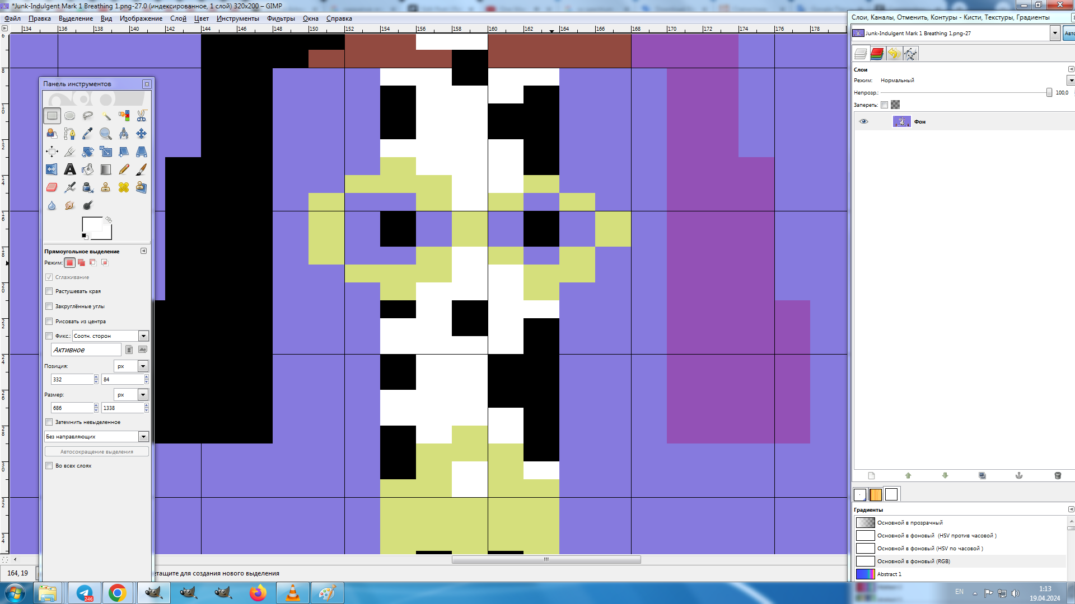Select the Blend gradient tool
The height and width of the screenshot is (604, 1075).
(106, 169)
